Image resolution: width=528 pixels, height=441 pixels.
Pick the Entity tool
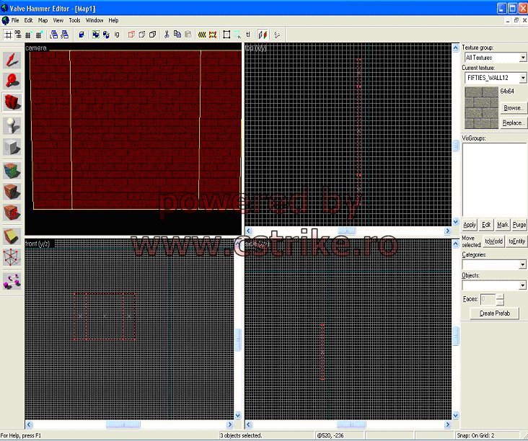(12, 125)
